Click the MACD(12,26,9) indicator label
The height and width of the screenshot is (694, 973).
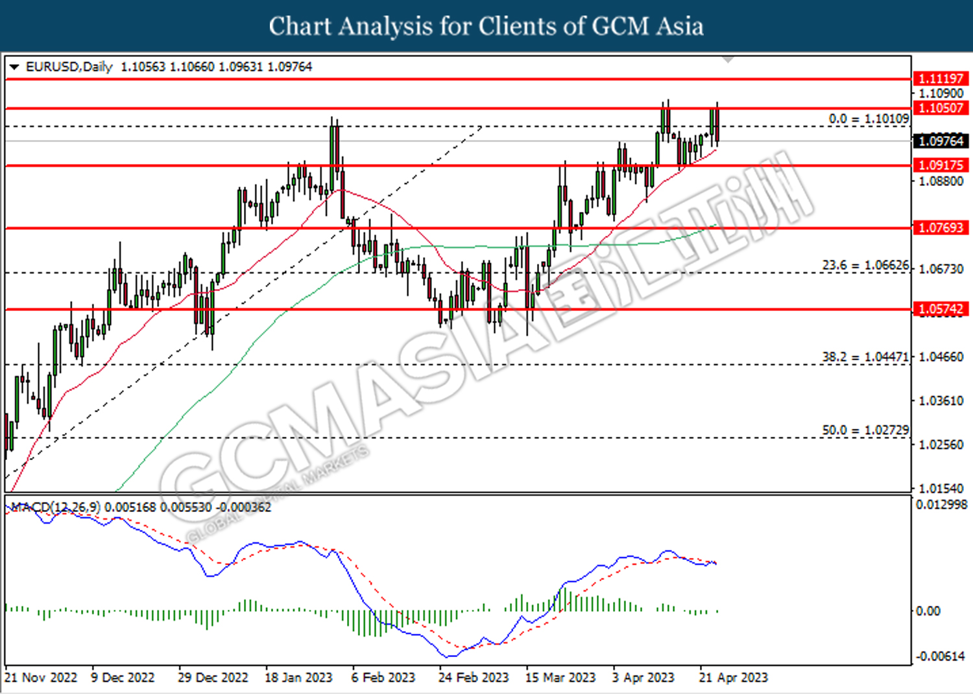tap(56, 507)
